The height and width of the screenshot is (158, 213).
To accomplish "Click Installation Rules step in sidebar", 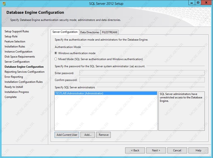I will 15,46.
